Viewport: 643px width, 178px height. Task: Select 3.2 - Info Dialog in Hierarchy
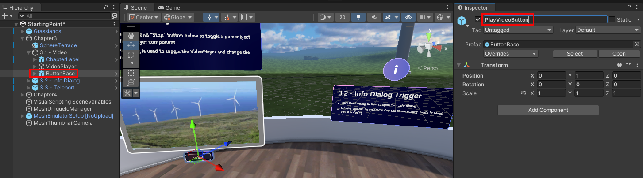[60, 80]
